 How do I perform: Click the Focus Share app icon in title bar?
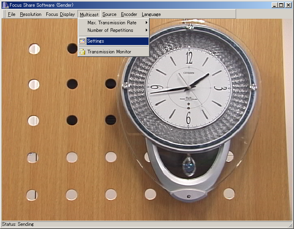coord(5,5)
